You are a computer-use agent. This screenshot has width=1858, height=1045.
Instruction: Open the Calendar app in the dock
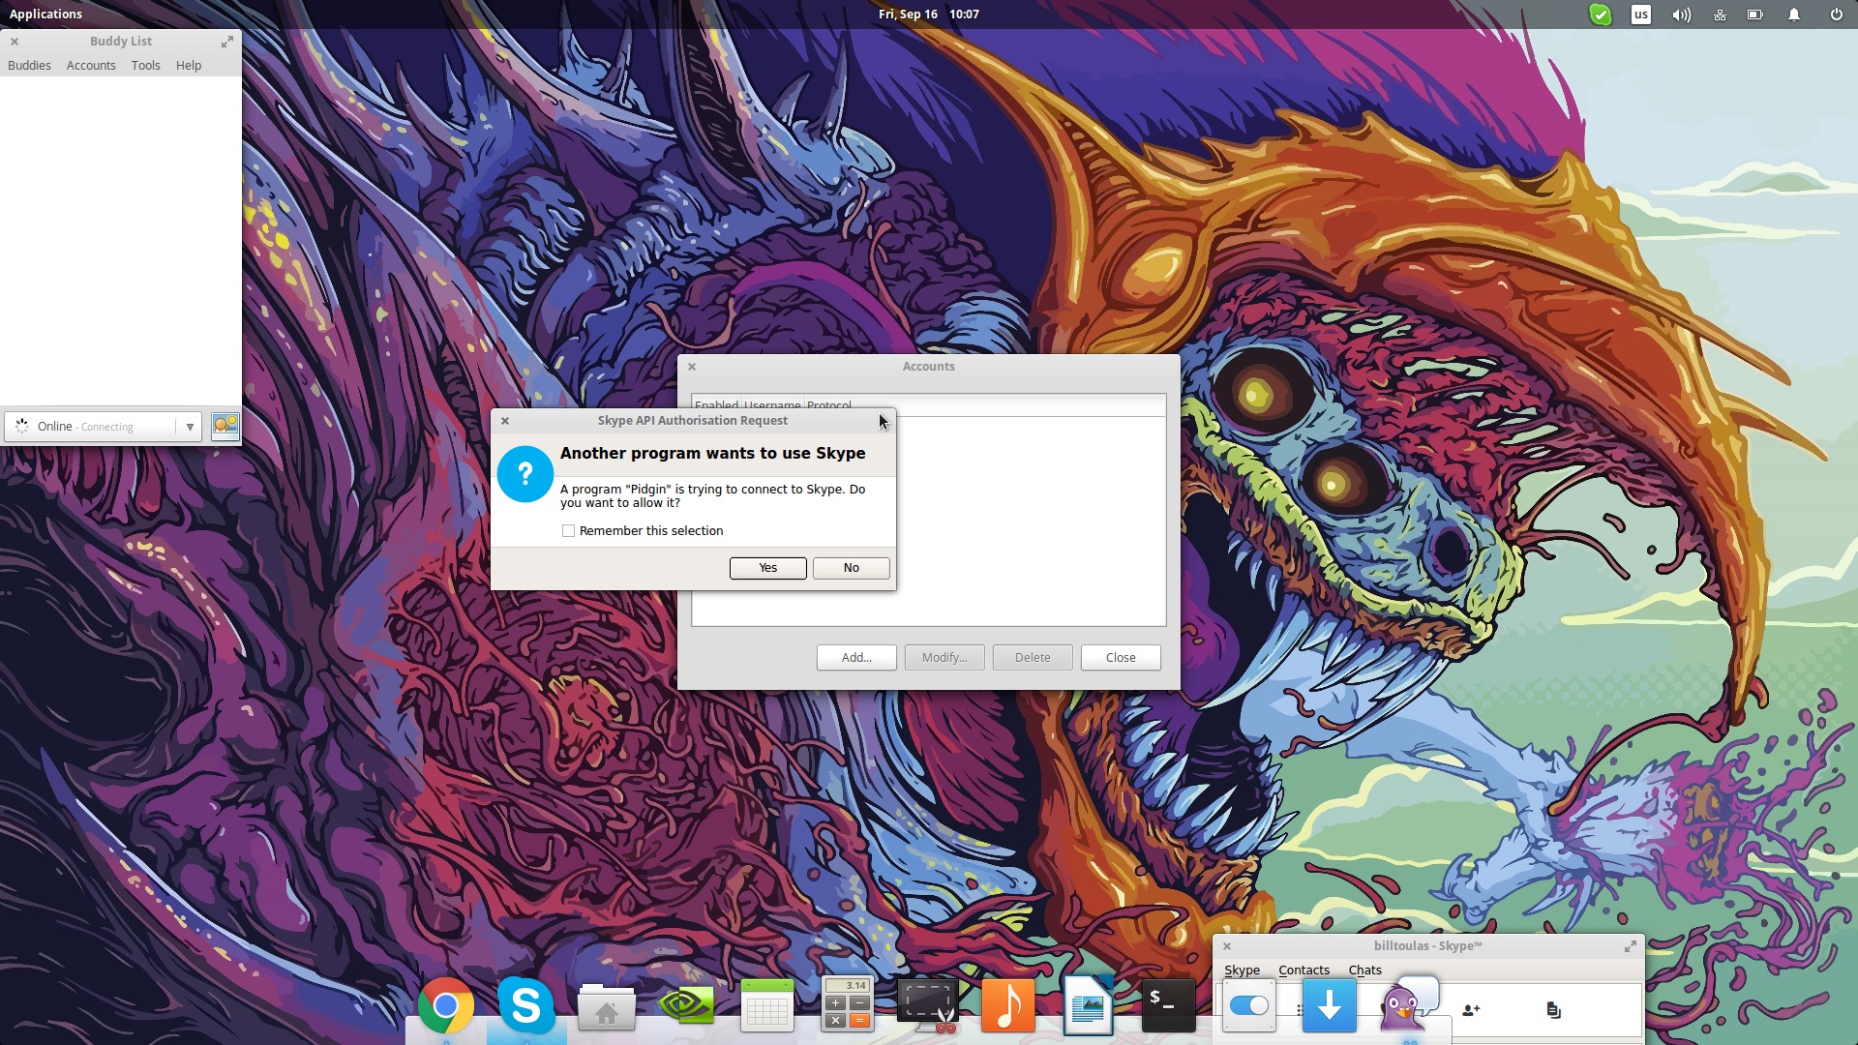[x=766, y=1005]
